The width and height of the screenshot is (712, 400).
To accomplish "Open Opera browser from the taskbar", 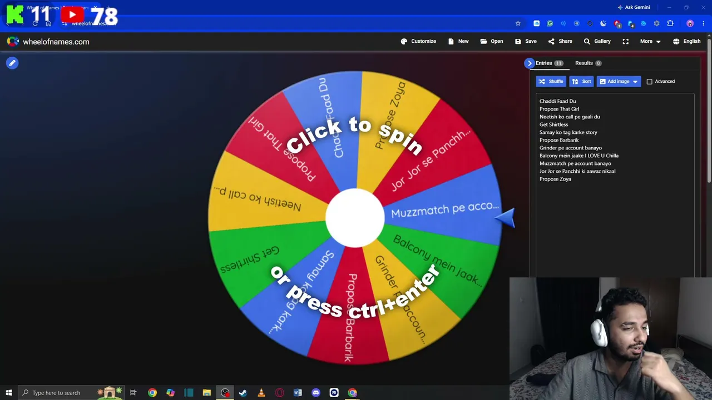I will coord(279,393).
